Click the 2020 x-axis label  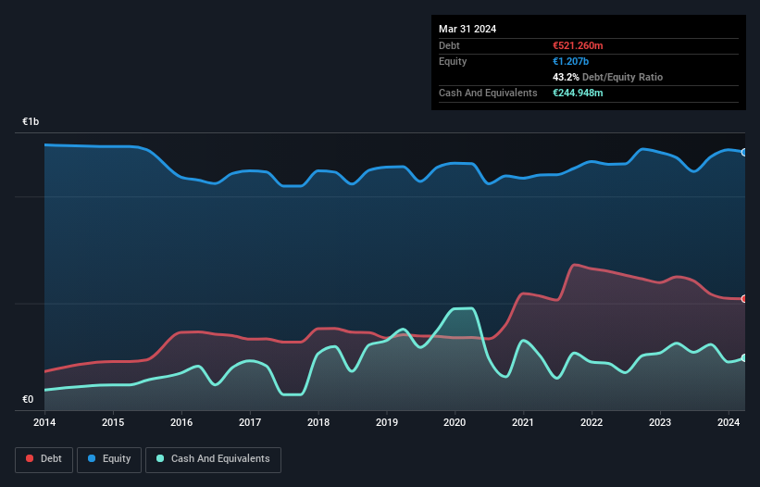point(455,422)
